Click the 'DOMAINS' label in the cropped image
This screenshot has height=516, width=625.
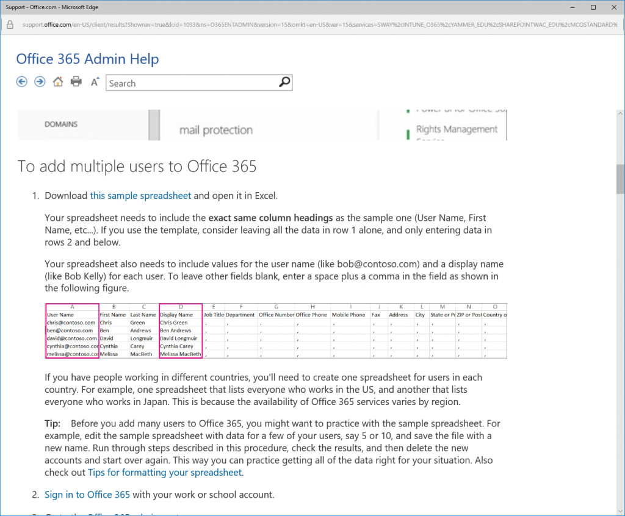click(x=61, y=124)
